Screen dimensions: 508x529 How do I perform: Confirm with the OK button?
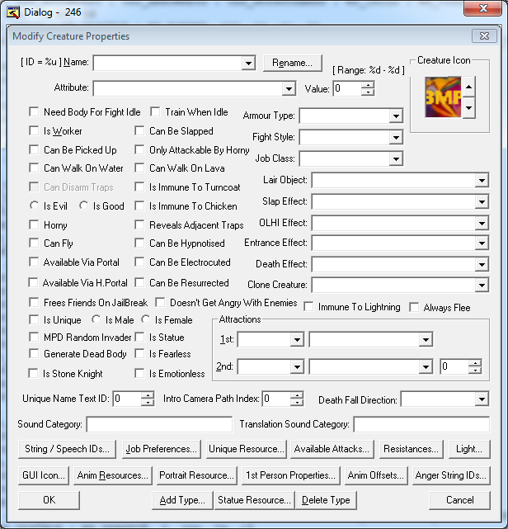[49, 500]
